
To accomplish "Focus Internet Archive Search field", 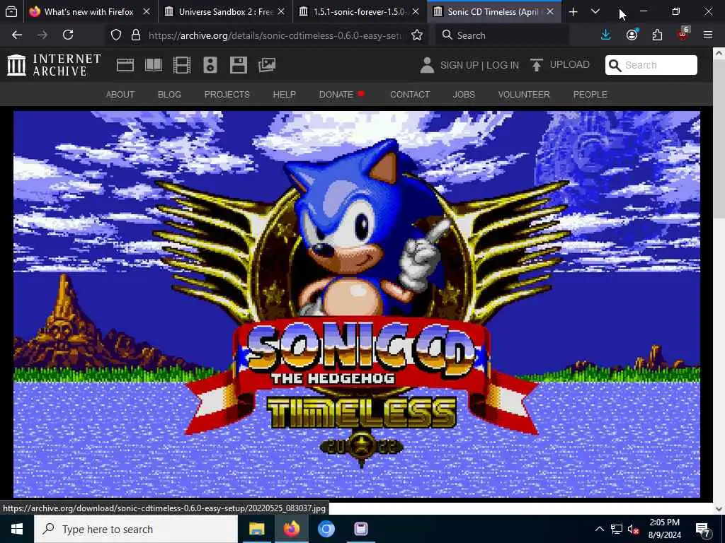I will point(651,65).
